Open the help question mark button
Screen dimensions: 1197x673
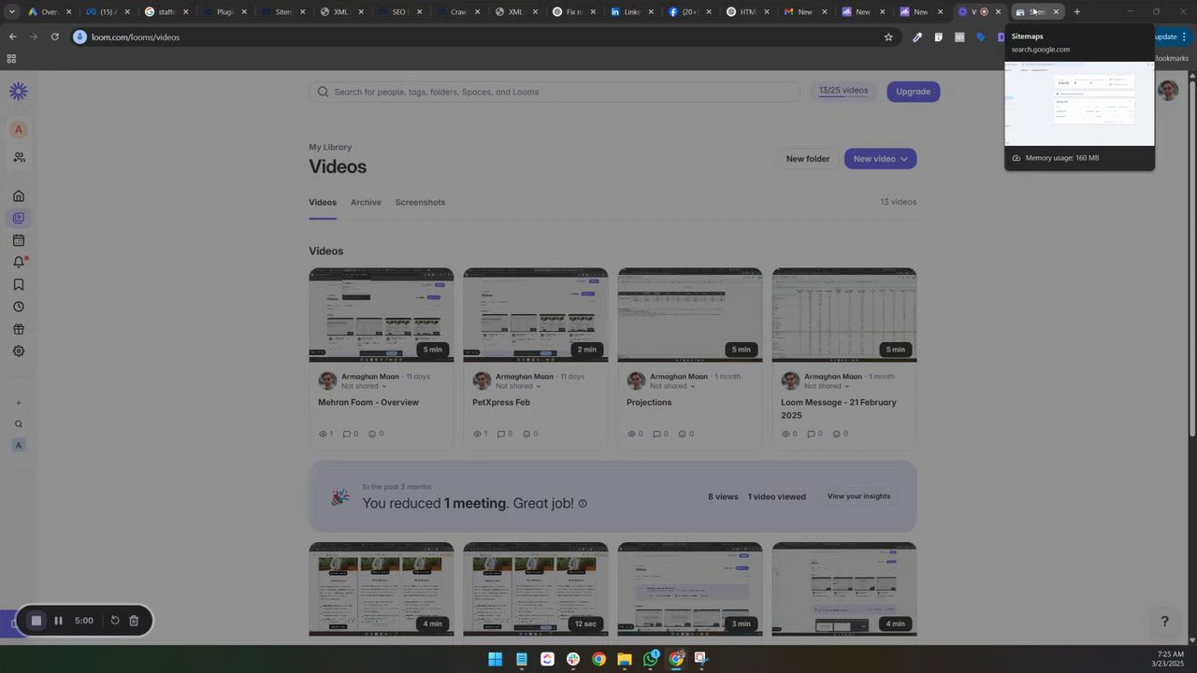1164,622
